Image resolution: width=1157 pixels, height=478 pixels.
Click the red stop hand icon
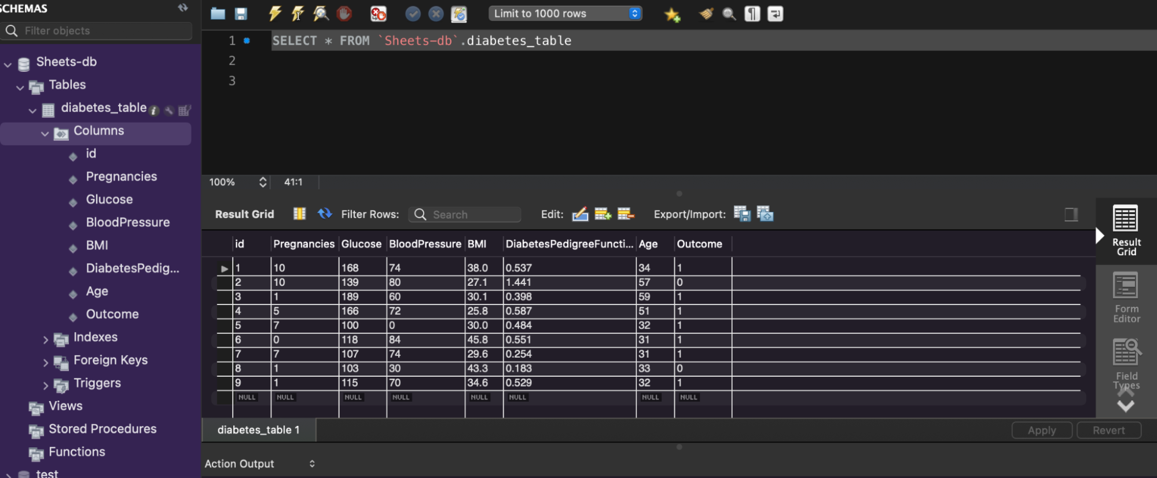[x=344, y=13]
